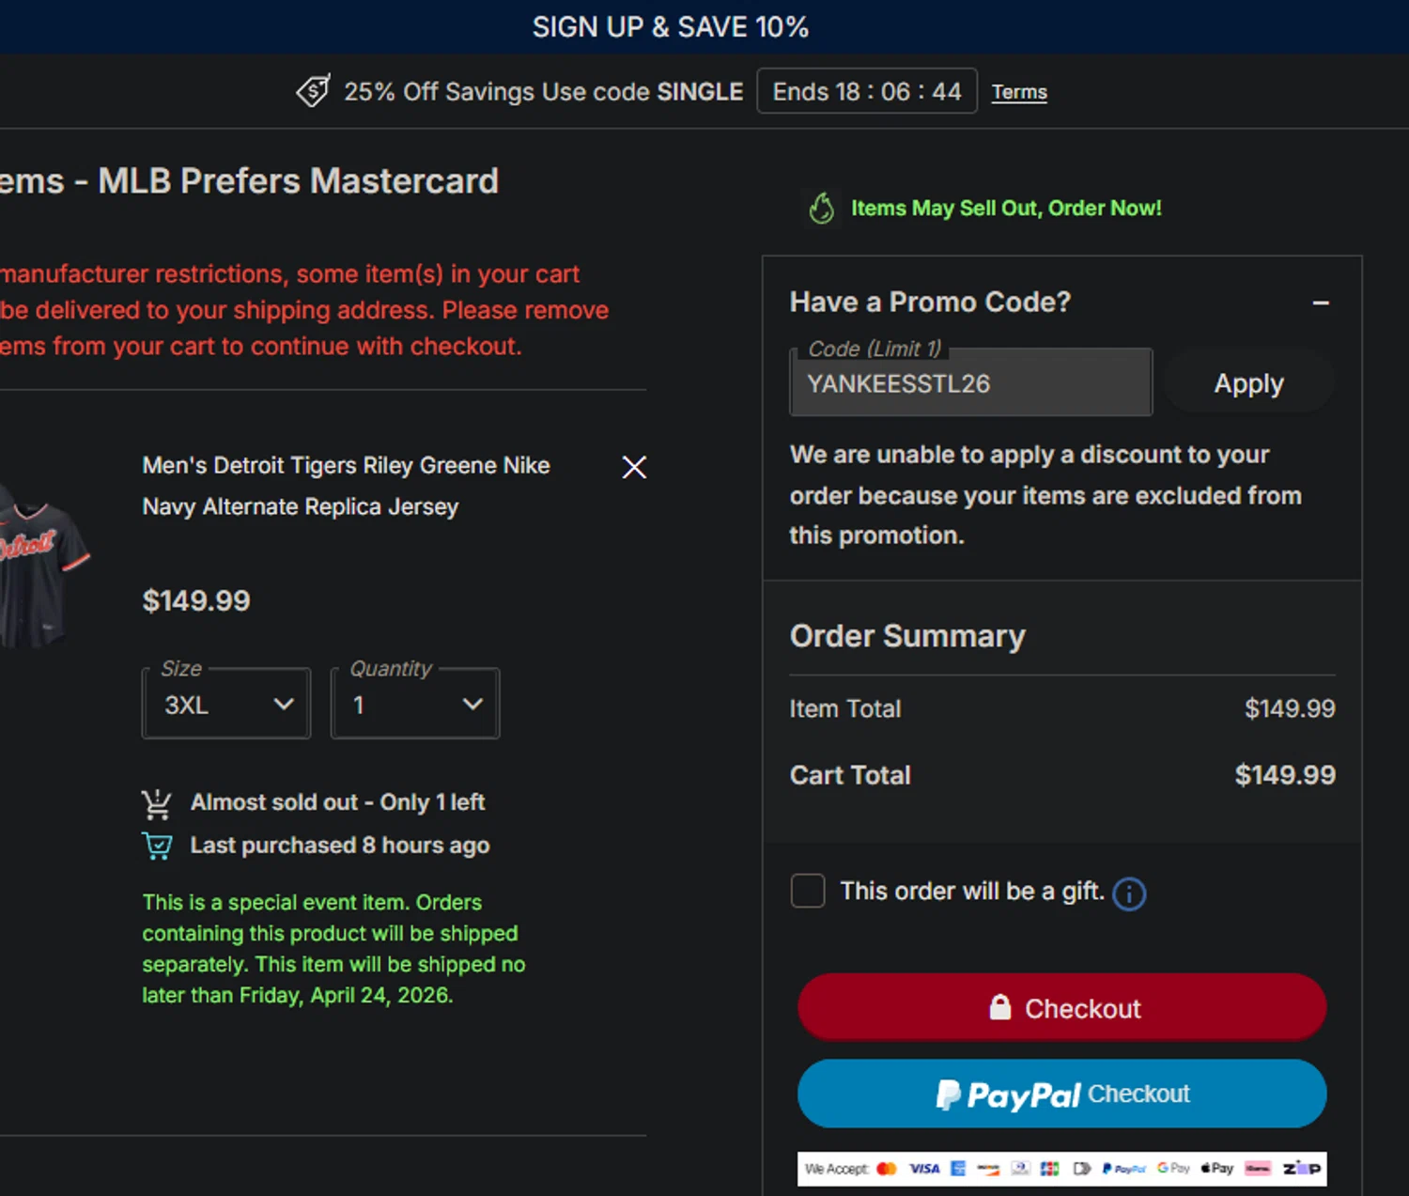Click the SINGLE promo code text
The image size is (1409, 1196).
(x=700, y=92)
